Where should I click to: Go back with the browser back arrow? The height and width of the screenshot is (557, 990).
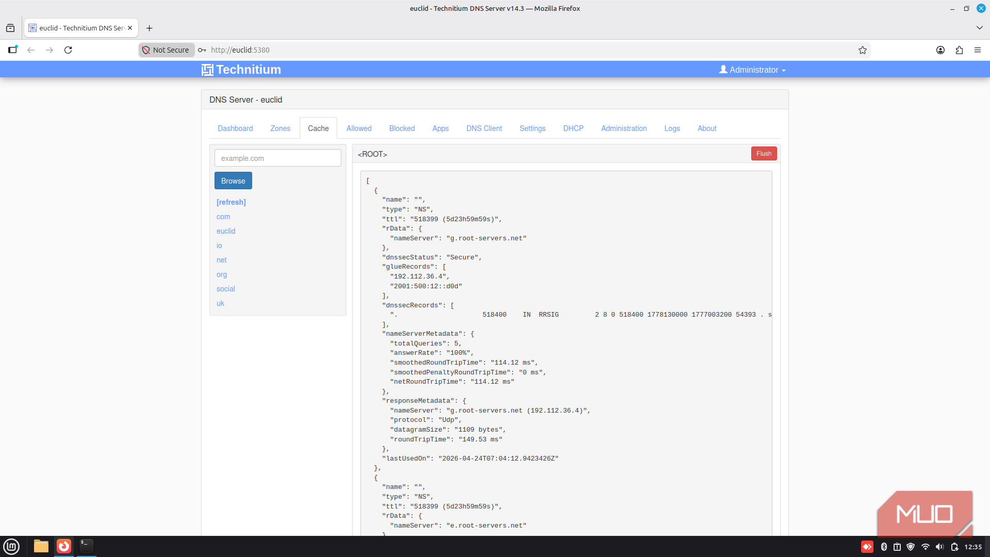[x=31, y=50]
